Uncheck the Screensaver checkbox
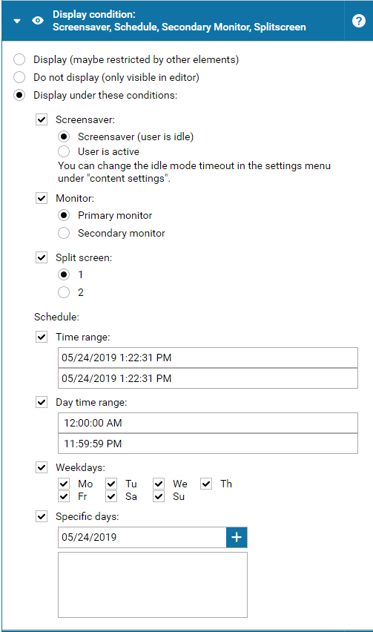Viewport: 373px width, 632px height. click(42, 119)
